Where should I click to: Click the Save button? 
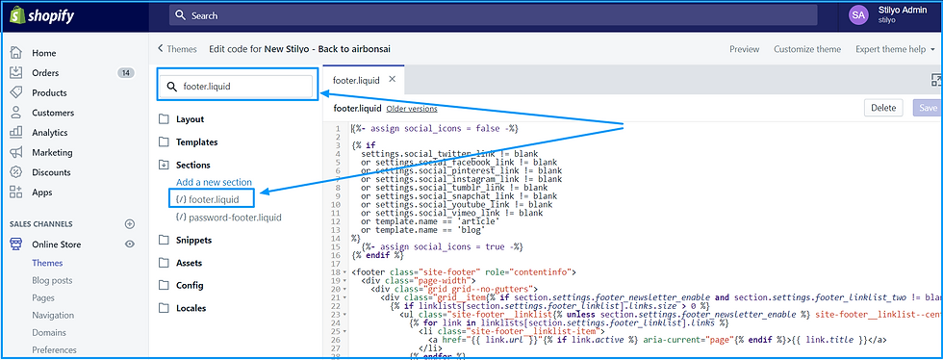928,108
